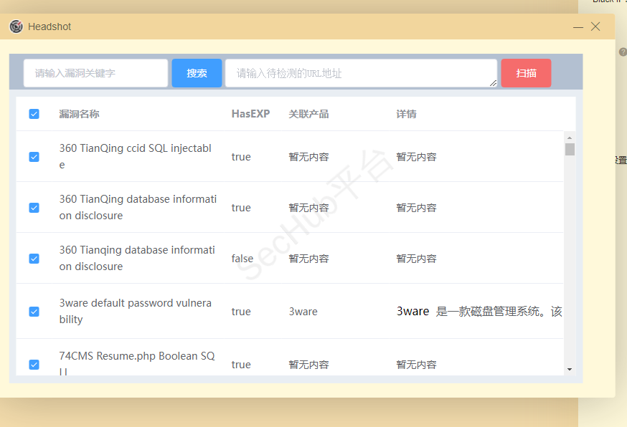Toggle checkbox for 74CMS Resume.php row

[34, 365]
